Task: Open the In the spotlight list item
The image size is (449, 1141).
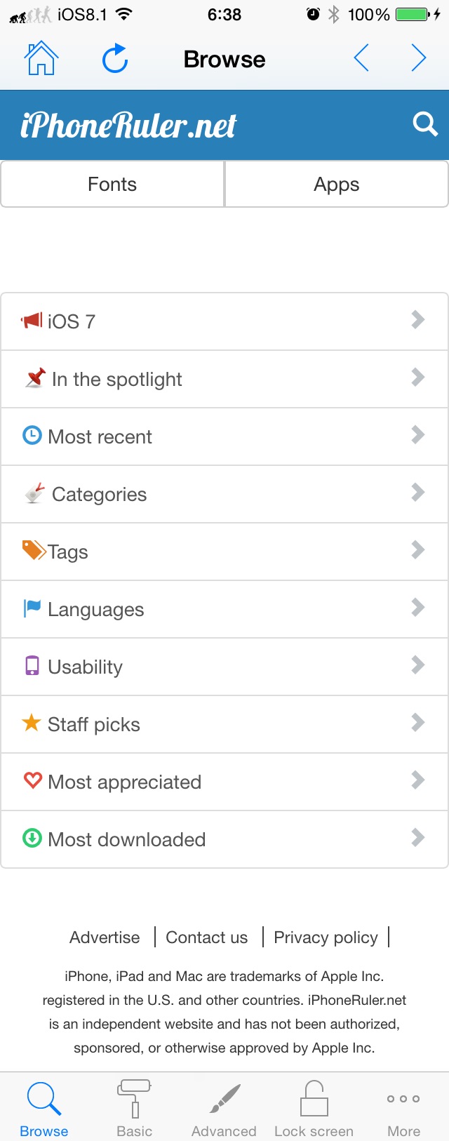Action: click(x=224, y=379)
